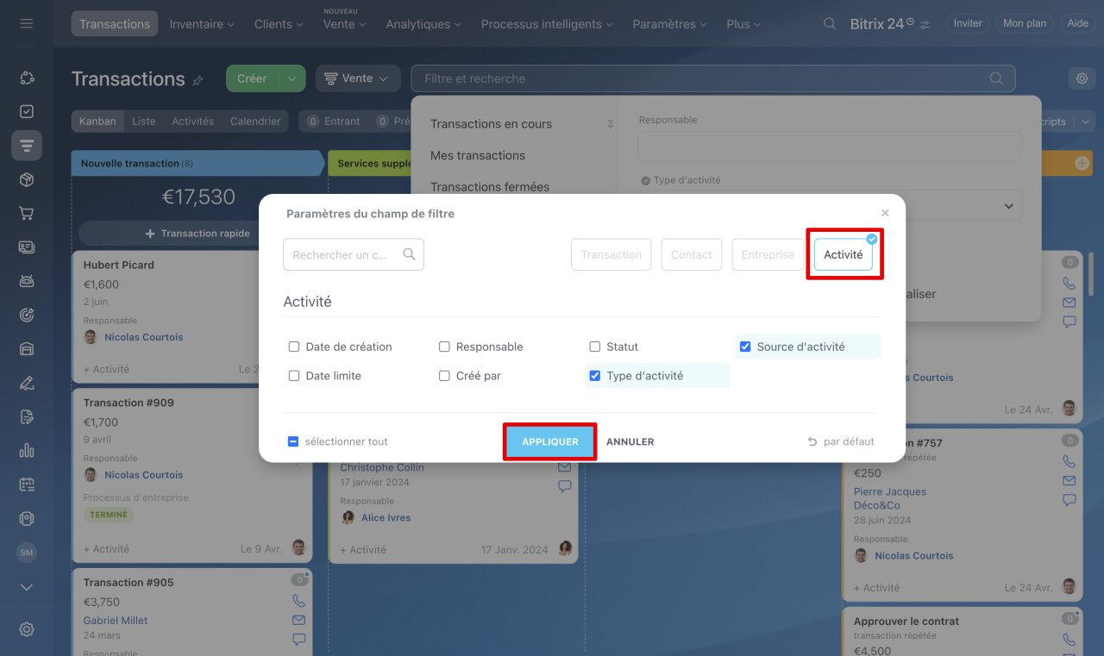
Task: Click chat icon on transaction #757 card
Action: 1069,500
